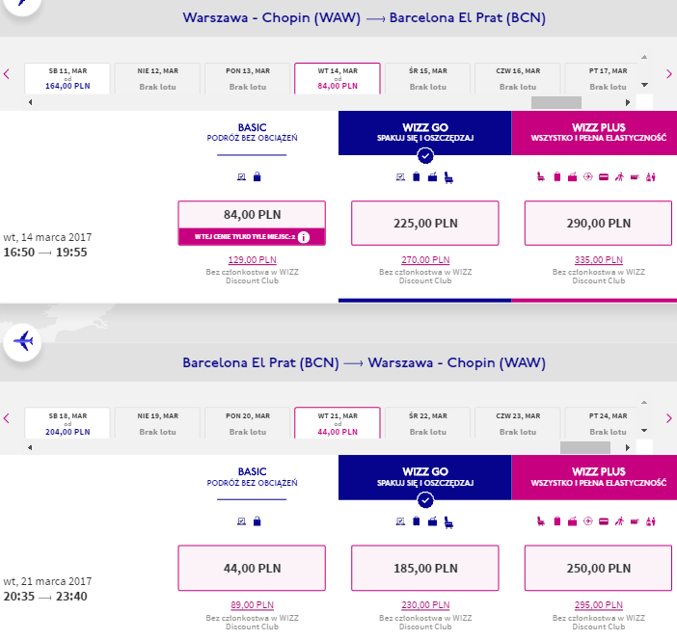Image resolution: width=677 pixels, height=640 pixels.
Task: Click seat selection icon under outbound WIZZ GO
Action: pyautogui.click(x=449, y=177)
